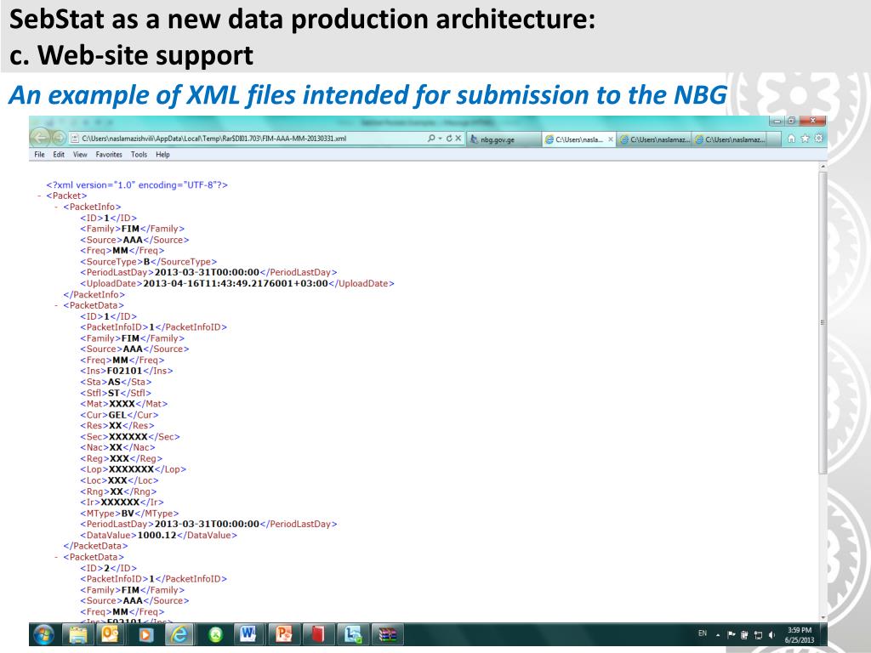Screen dimensions: 871x653
Task: Click the SourceType B line
Action: click(x=148, y=262)
